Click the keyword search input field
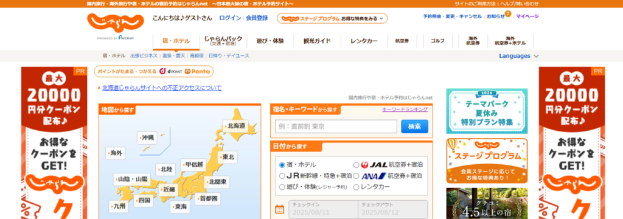Screen dimensions: 623x219 (336, 127)
